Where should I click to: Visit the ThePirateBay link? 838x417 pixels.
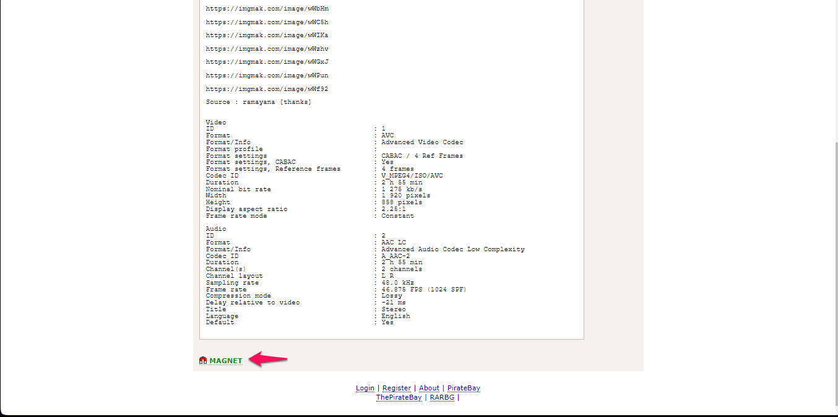point(399,398)
